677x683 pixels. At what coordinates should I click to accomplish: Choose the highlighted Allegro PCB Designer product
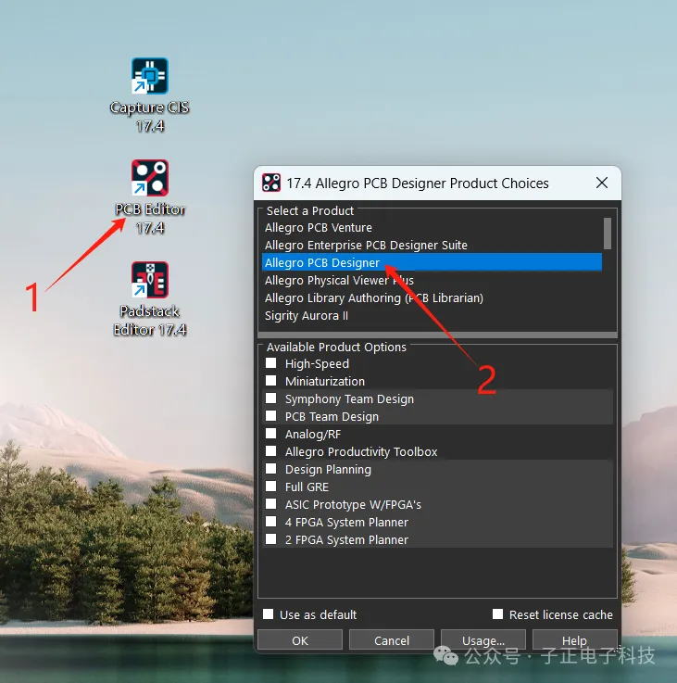432,262
